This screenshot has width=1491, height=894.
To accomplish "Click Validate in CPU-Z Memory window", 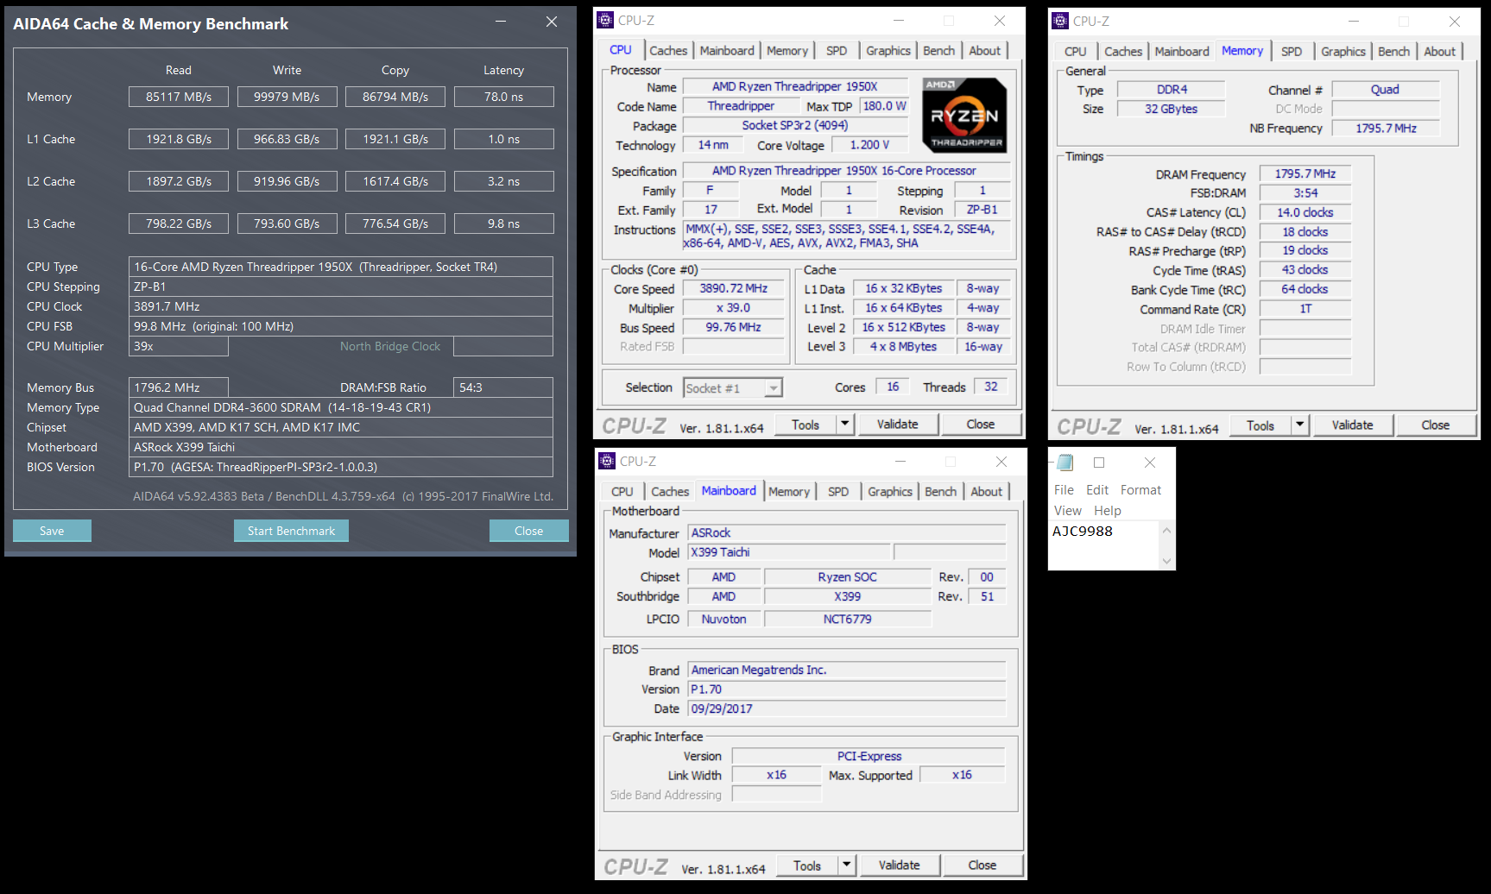I will click(x=1352, y=425).
